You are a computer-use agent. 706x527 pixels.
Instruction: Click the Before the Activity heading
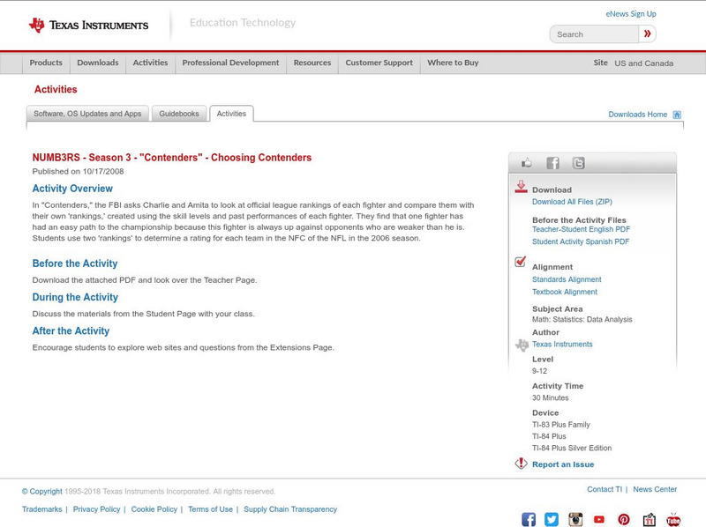point(75,263)
